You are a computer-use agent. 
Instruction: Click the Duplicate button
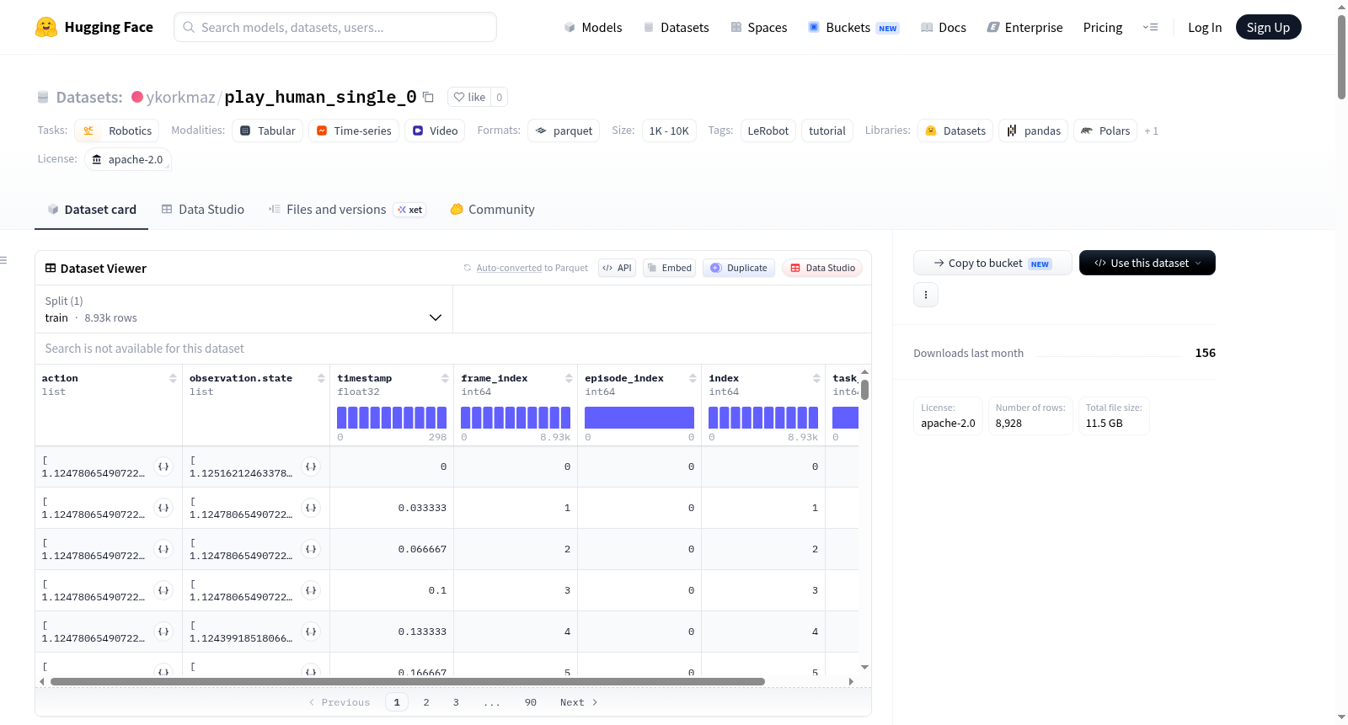[739, 268]
